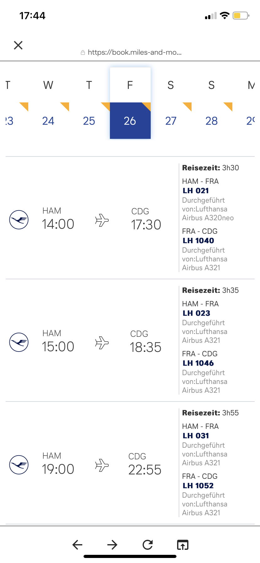Tap Lufthansa logo of 15:00 flight
Screen dimensions: 260x563
coord(19,342)
